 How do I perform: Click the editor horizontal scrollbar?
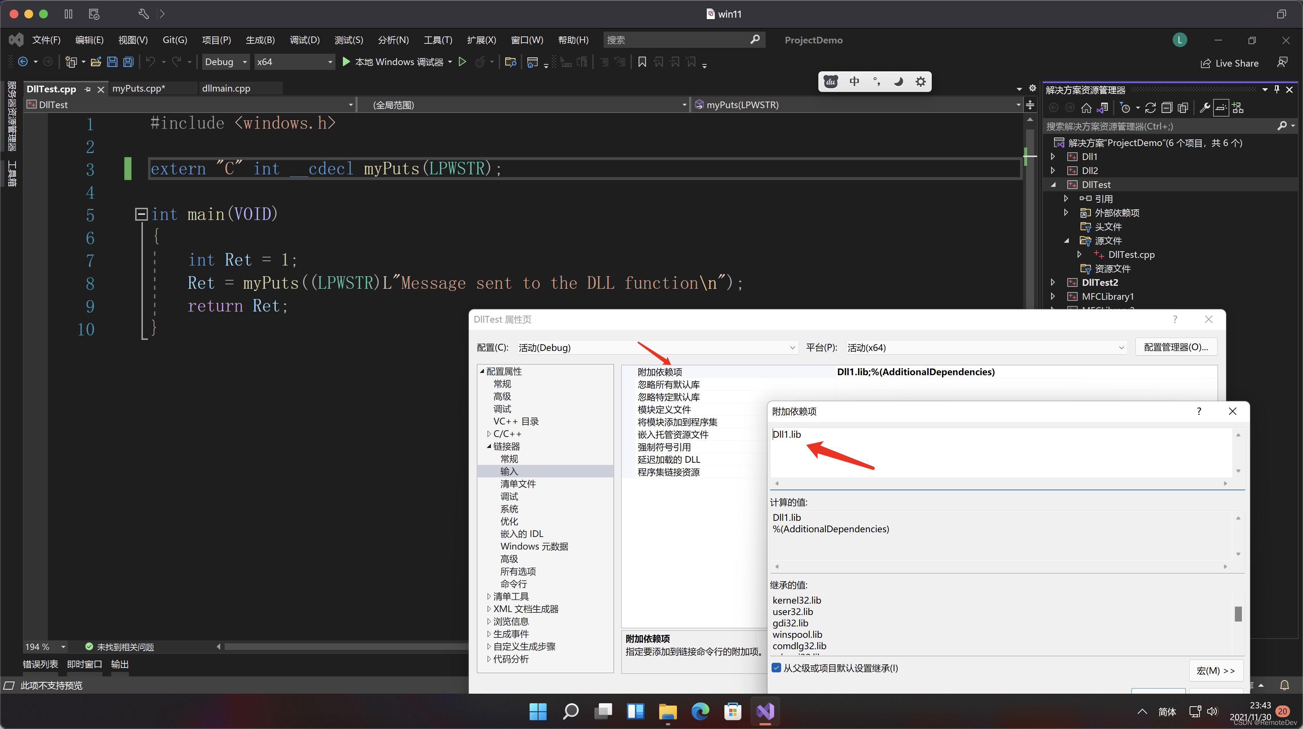click(346, 646)
